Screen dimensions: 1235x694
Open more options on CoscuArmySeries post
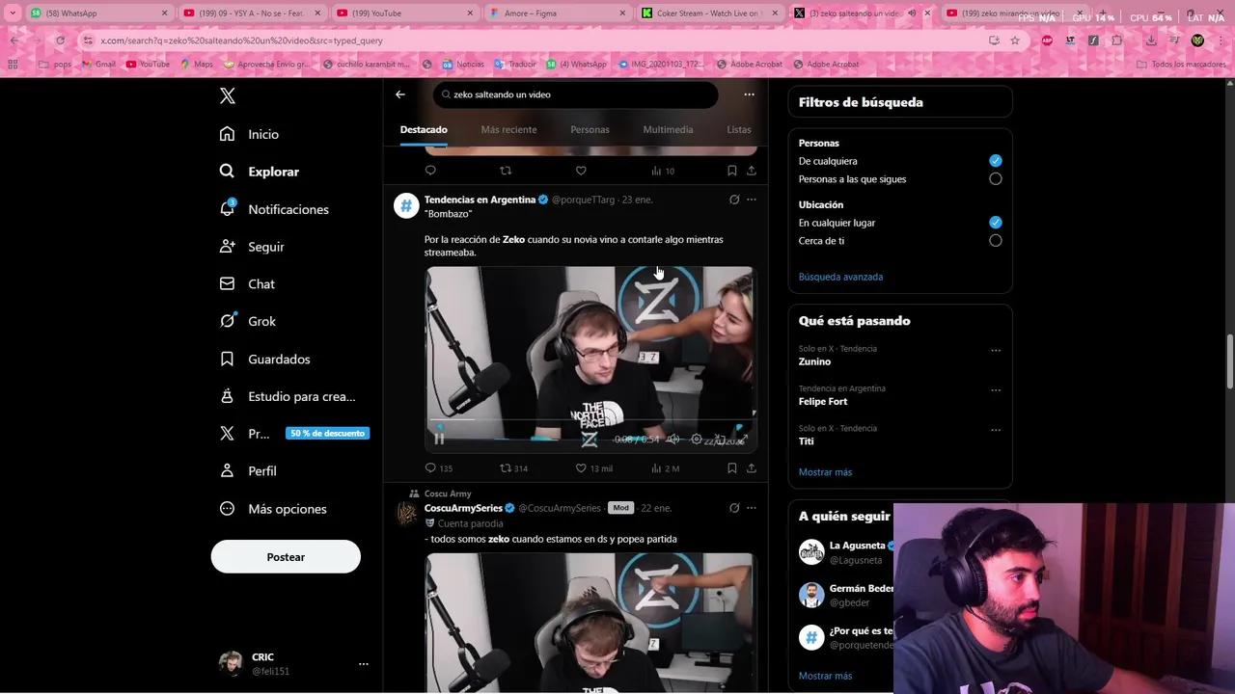pyautogui.click(x=752, y=508)
